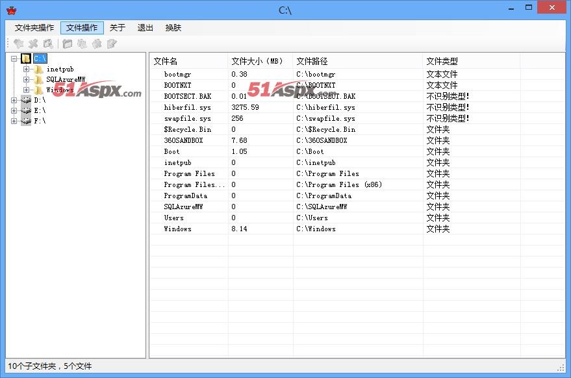This screenshot has width=571, height=378.
Task: Select the BOOTSECT.BAK file name
Action: click(x=188, y=96)
